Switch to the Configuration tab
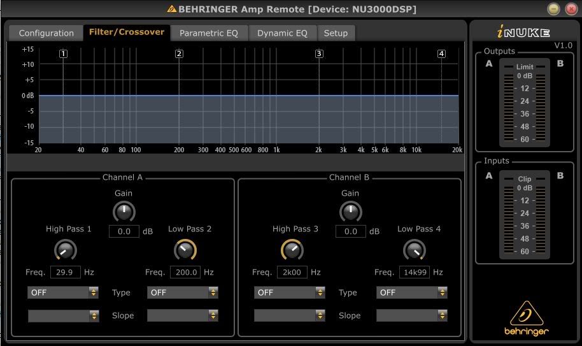 [x=46, y=33]
